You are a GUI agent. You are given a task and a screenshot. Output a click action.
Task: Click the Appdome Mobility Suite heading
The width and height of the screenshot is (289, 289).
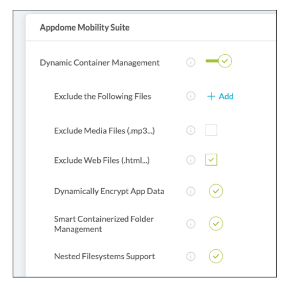pyautogui.click(x=85, y=28)
